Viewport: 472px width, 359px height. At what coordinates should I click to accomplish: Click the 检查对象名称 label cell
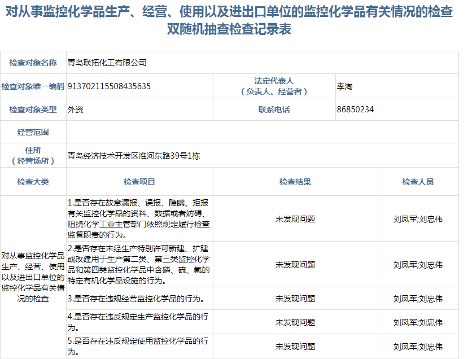pos(33,63)
